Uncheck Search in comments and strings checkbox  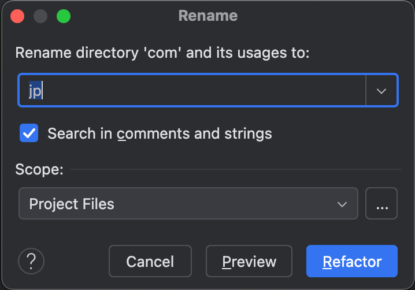[29, 133]
